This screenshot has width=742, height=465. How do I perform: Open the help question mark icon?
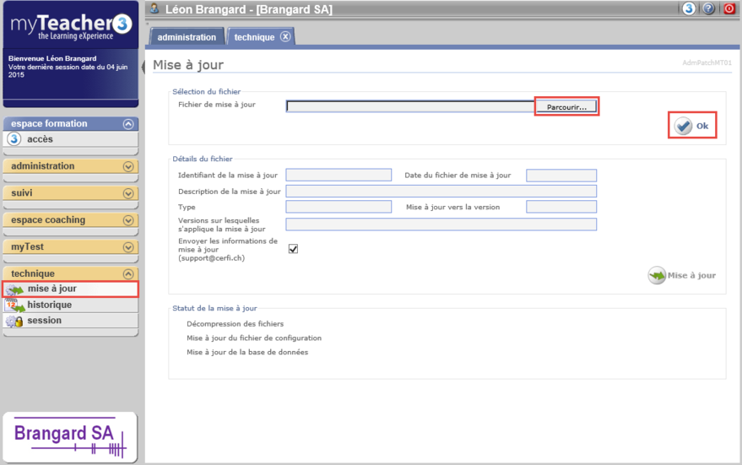pyautogui.click(x=709, y=9)
